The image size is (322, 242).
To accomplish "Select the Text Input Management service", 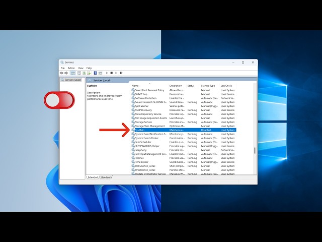I will click(x=151, y=154).
